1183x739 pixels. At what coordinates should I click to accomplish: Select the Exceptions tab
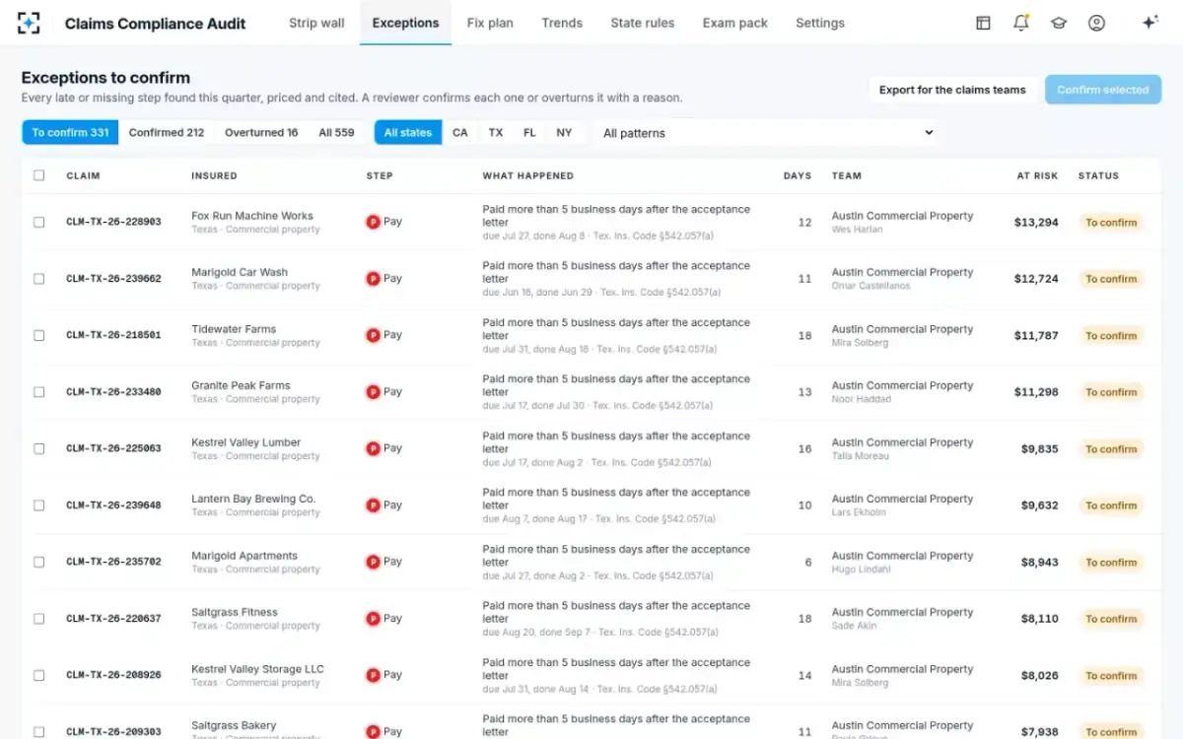(x=405, y=23)
